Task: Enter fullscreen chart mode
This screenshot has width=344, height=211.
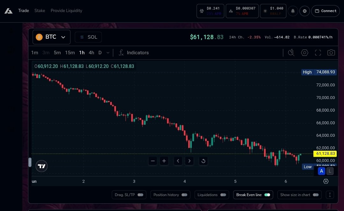Action: (x=318, y=53)
